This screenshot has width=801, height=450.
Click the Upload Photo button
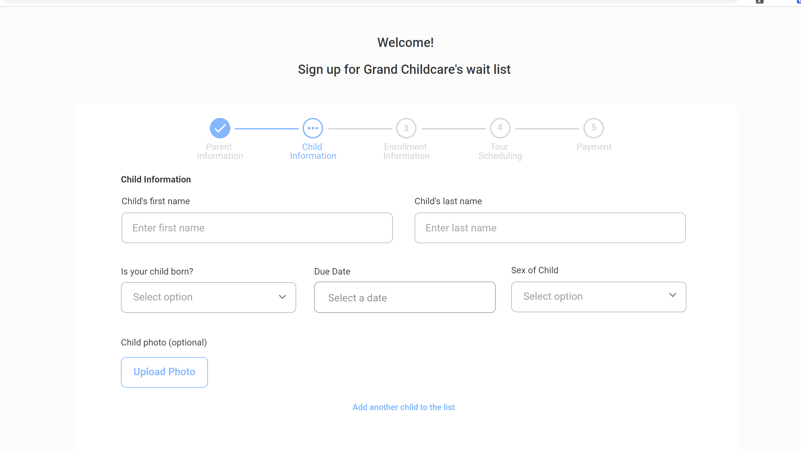point(164,372)
